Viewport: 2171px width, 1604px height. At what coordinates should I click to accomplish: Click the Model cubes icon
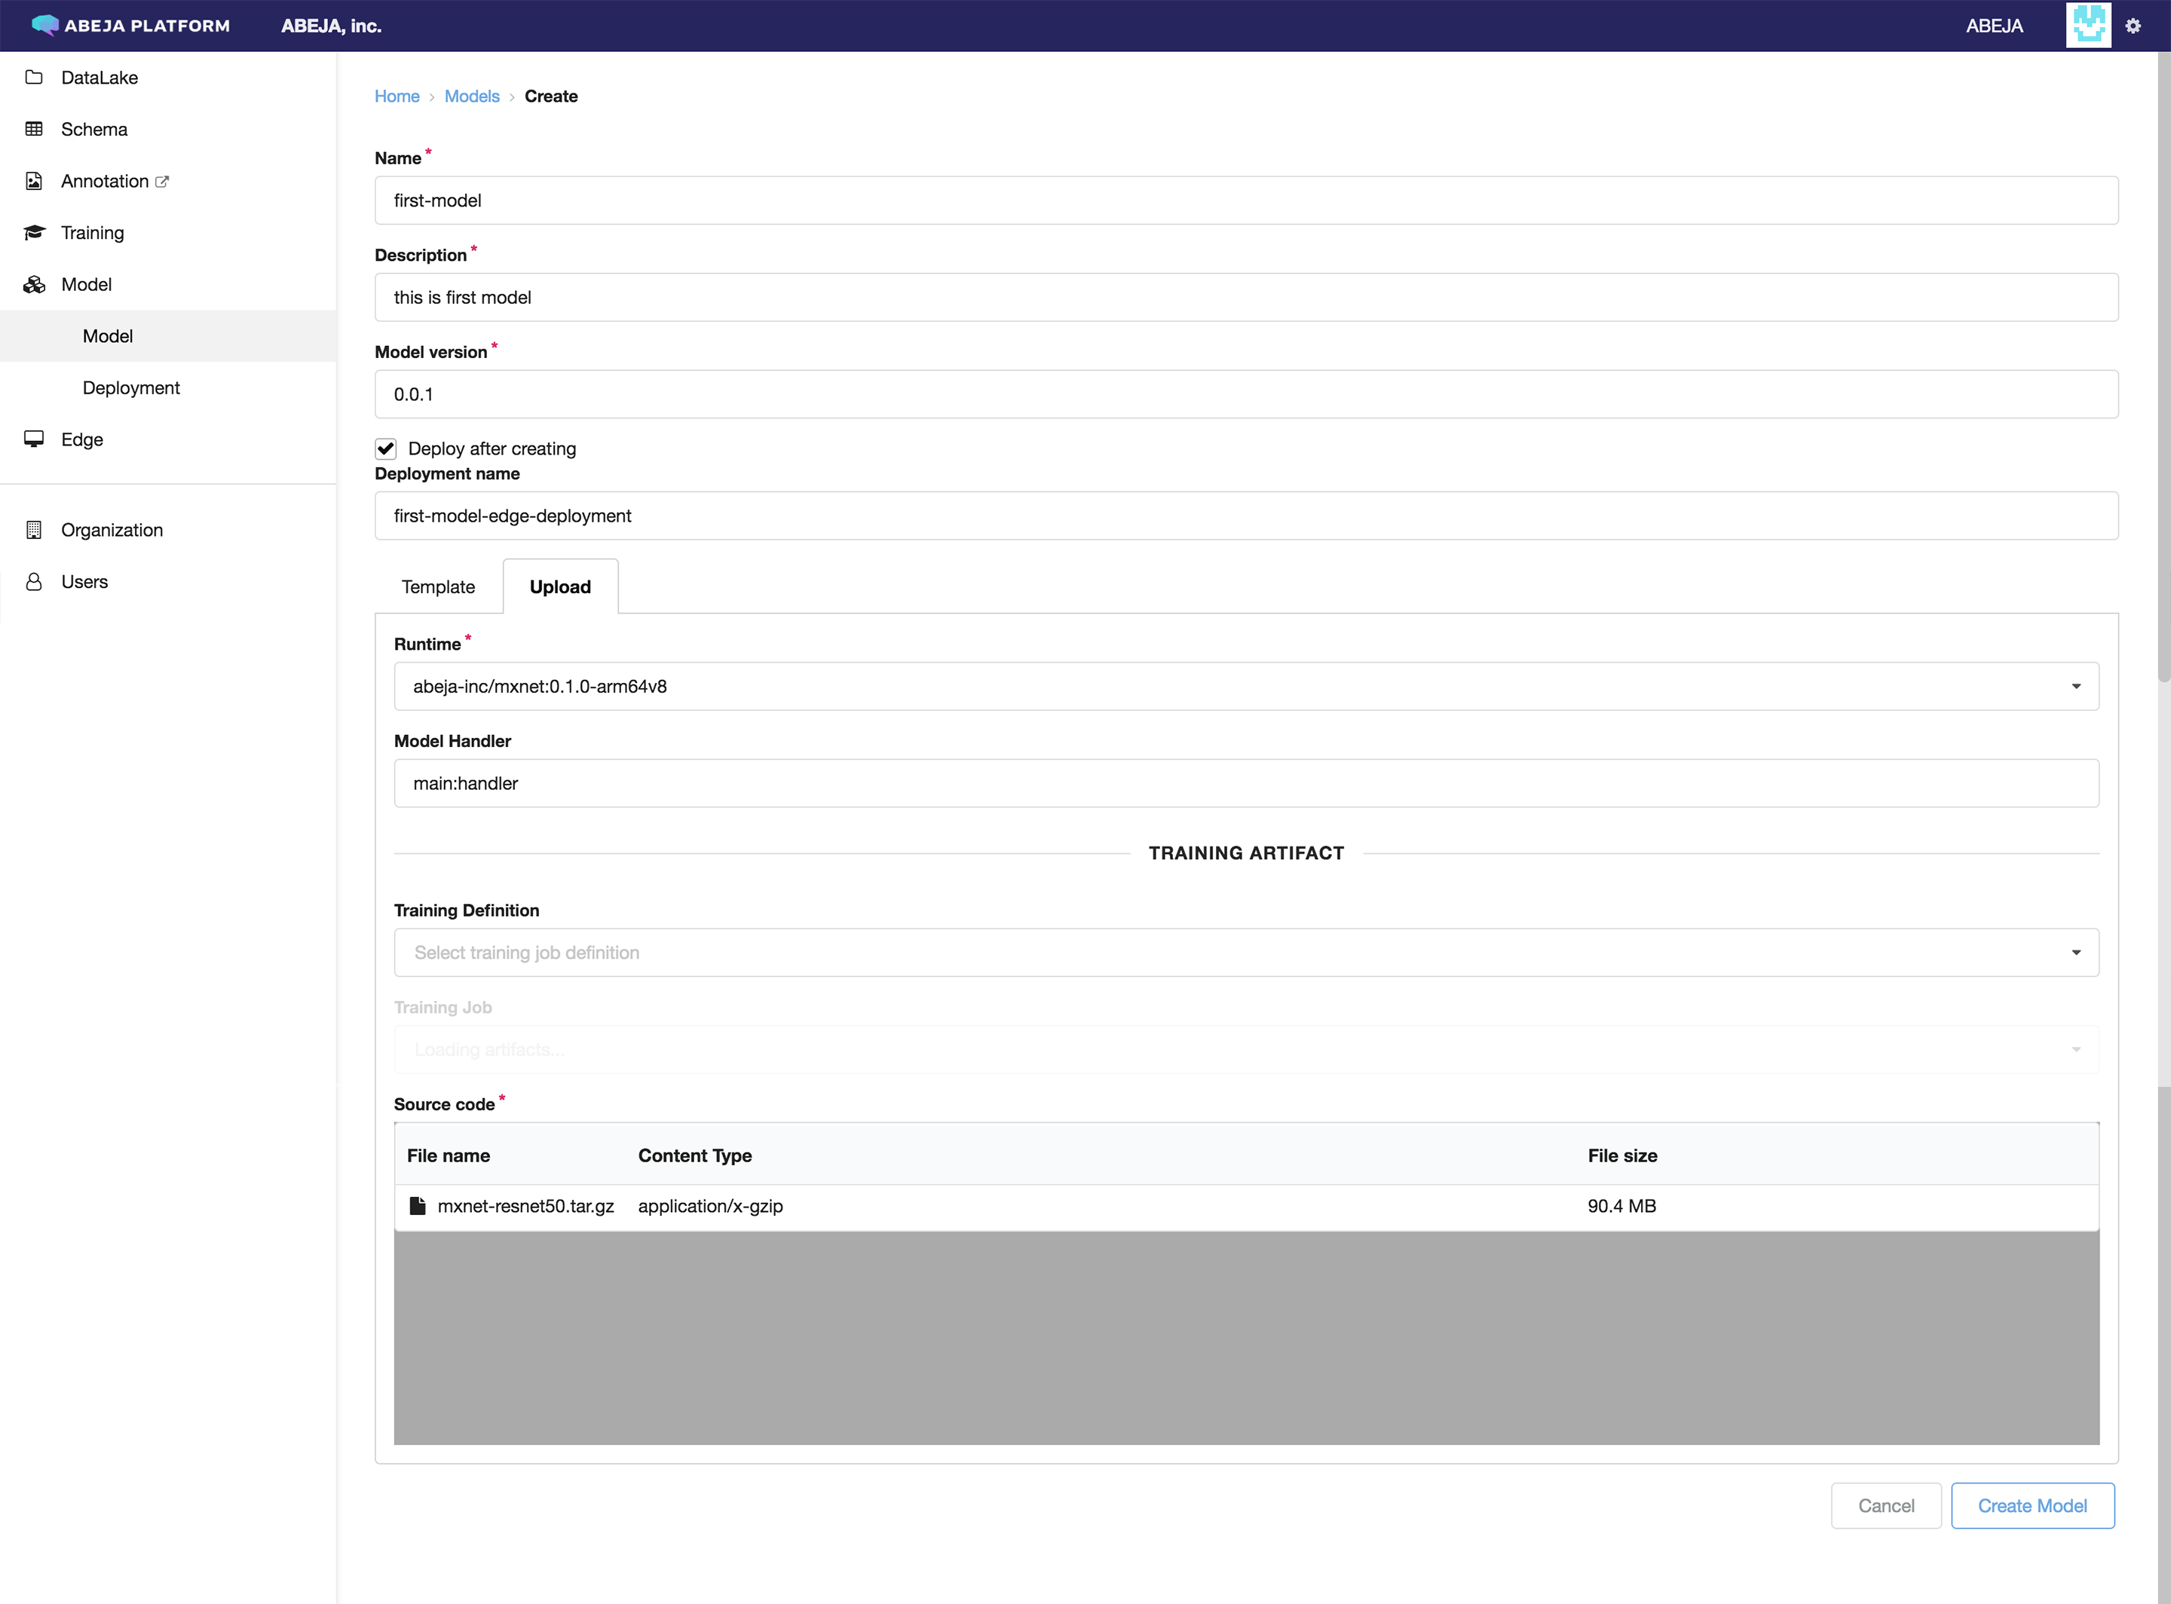pyautogui.click(x=34, y=283)
